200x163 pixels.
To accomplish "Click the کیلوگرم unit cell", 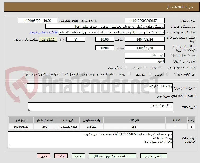I will (x=92, y=127).
